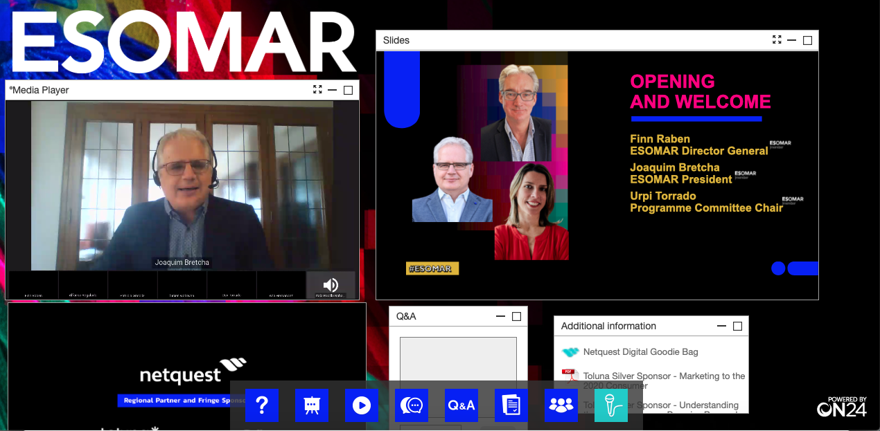880x431 pixels.
Task: Open the Netquest Digital Goodie Bag link
Action: click(x=641, y=352)
